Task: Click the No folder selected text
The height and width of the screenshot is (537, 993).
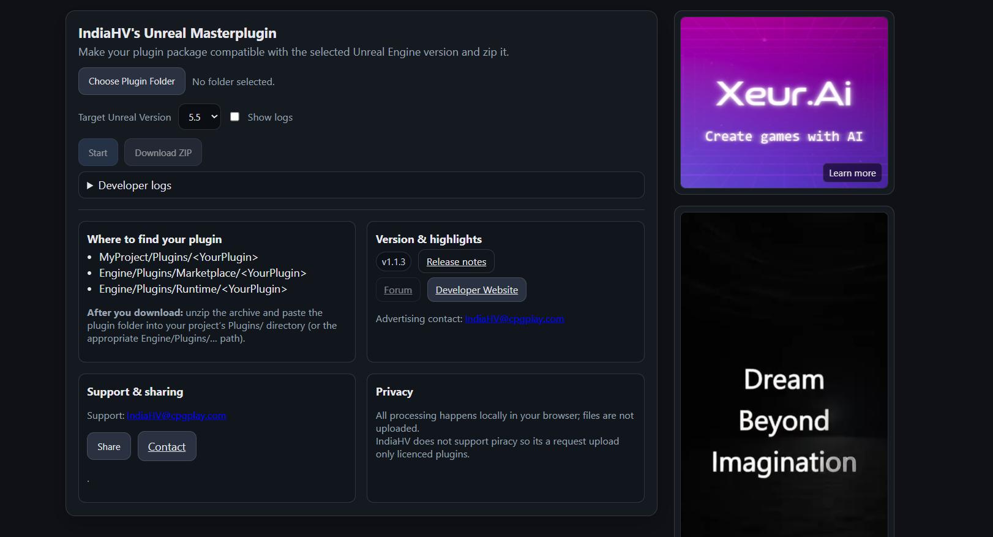Action: tap(233, 82)
